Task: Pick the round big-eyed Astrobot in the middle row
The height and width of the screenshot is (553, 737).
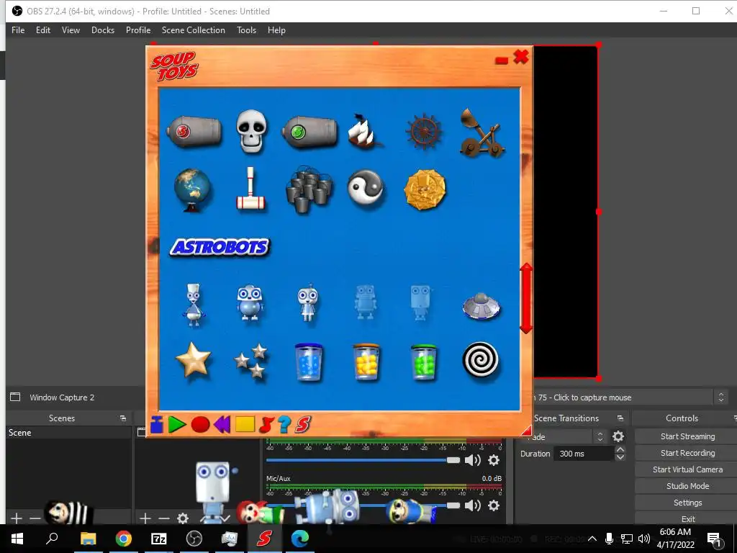Action: (x=250, y=303)
